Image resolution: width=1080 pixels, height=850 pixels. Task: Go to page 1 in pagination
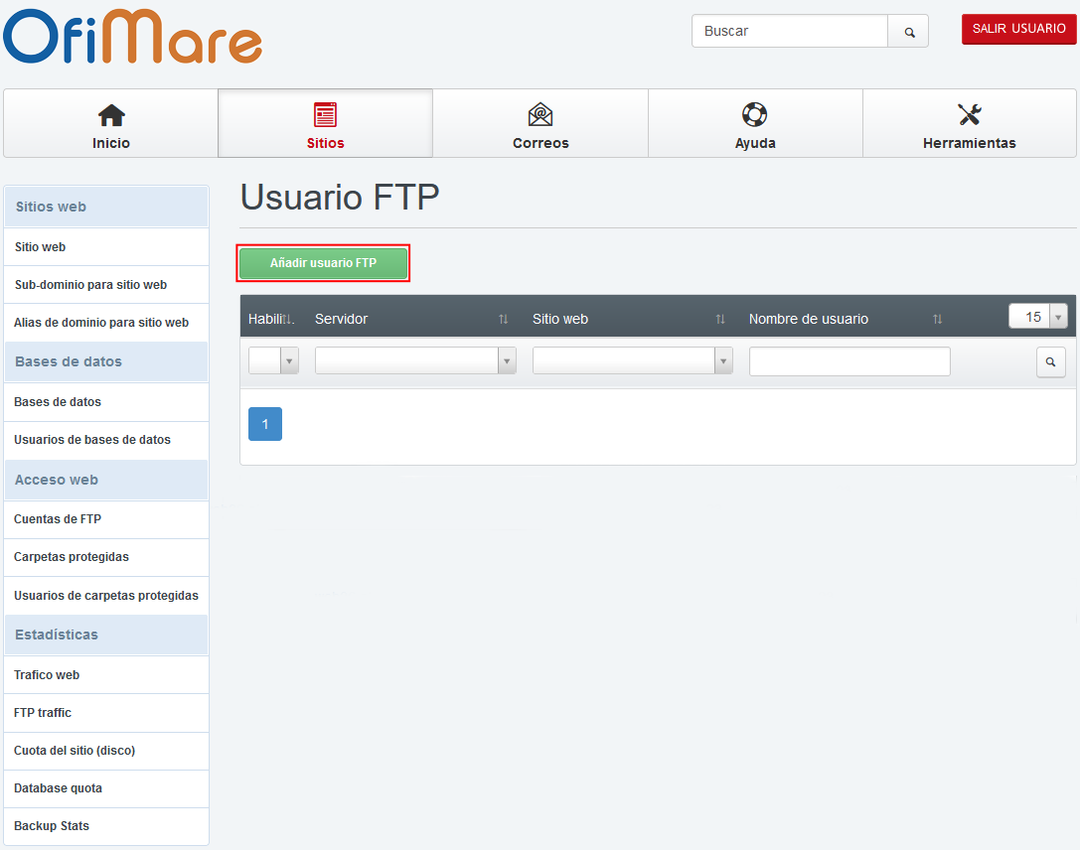coord(265,424)
